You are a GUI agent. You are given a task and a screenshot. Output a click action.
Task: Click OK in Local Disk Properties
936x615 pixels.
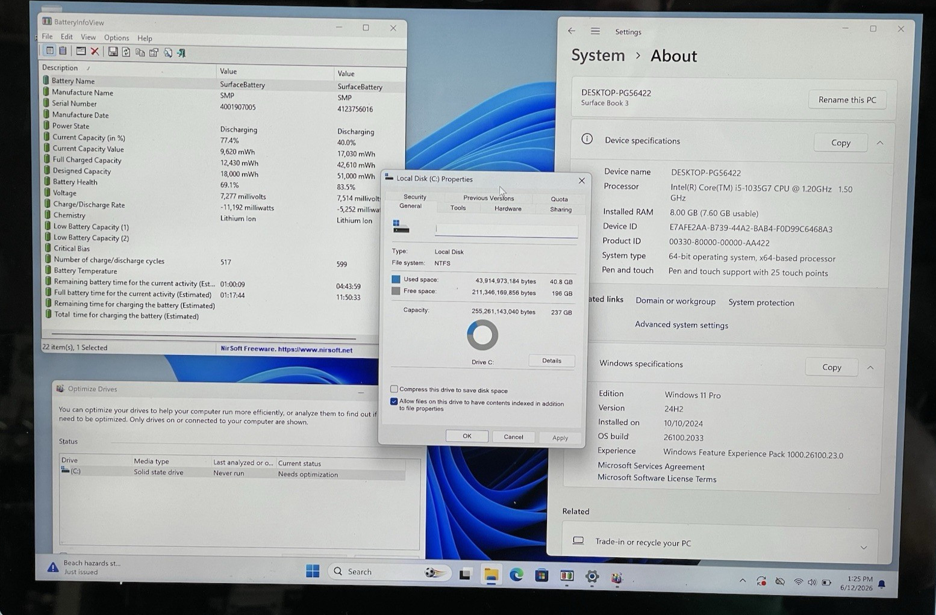(x=467, y=436)
